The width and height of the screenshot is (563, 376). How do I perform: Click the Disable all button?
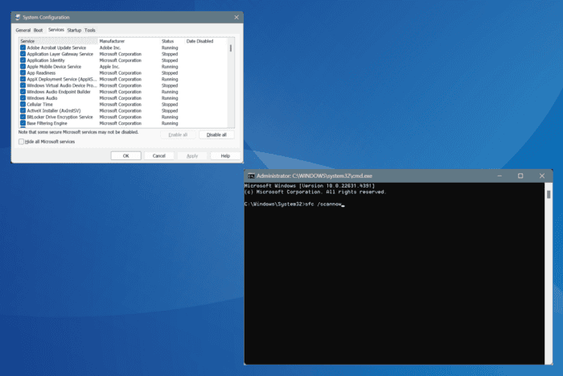point(216,134)
